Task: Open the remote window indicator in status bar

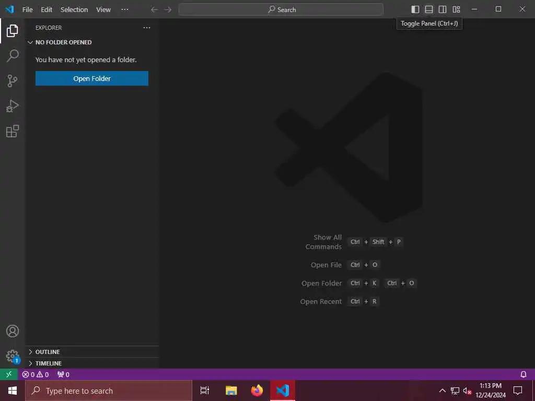Action: (x=9, y=374)
